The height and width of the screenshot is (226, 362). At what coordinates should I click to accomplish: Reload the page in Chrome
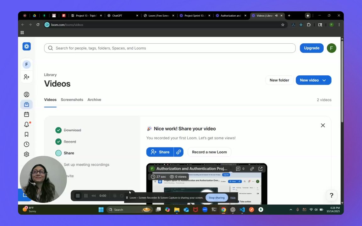(x=38, y=25)
